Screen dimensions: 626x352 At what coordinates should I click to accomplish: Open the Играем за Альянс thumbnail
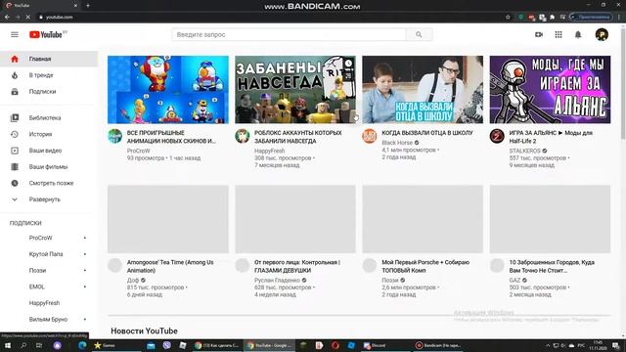pyautogui.click(x=550, y=89)
